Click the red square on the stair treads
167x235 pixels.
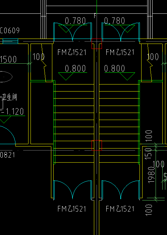tap(97, 145)
